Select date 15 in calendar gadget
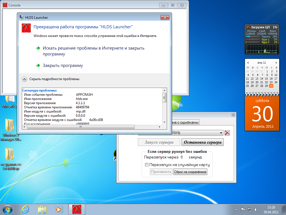This screenshot has height=215, width=286. click(x=266, y=78)
